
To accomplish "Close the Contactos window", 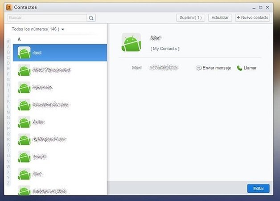I will point(268,7).
